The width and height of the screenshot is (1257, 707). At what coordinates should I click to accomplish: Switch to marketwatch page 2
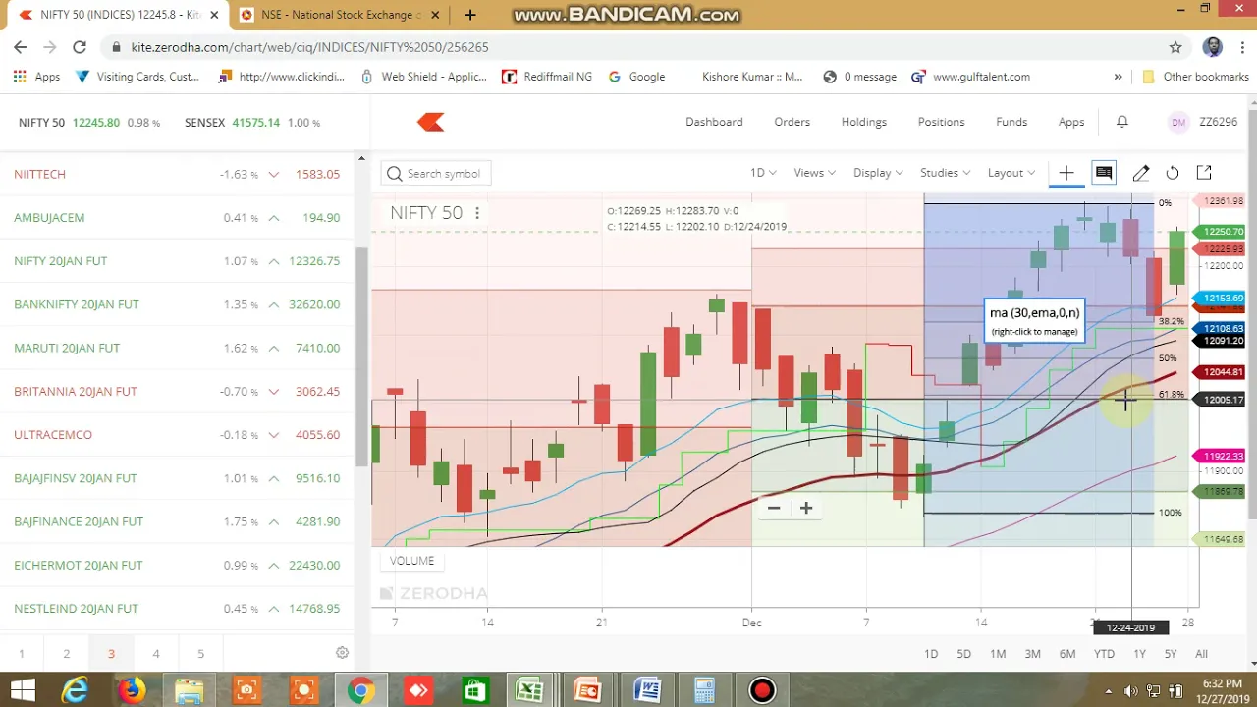click(x=66, y=654)
